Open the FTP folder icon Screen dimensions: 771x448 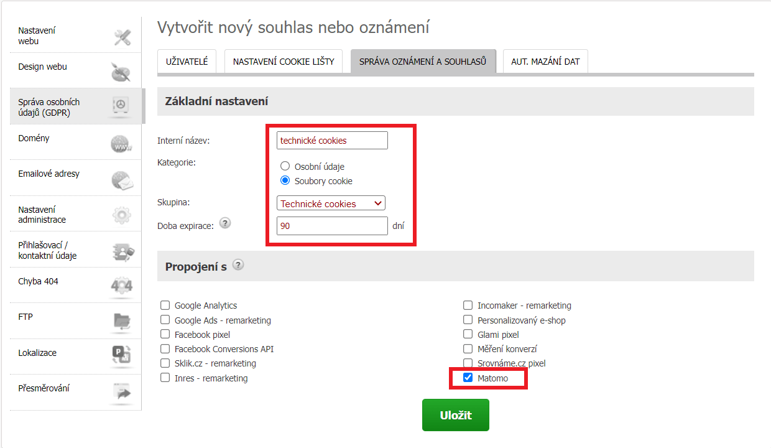122,322
